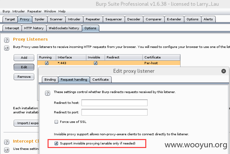
Task: Open the Intercept section help icon
Action: [7, 142]
